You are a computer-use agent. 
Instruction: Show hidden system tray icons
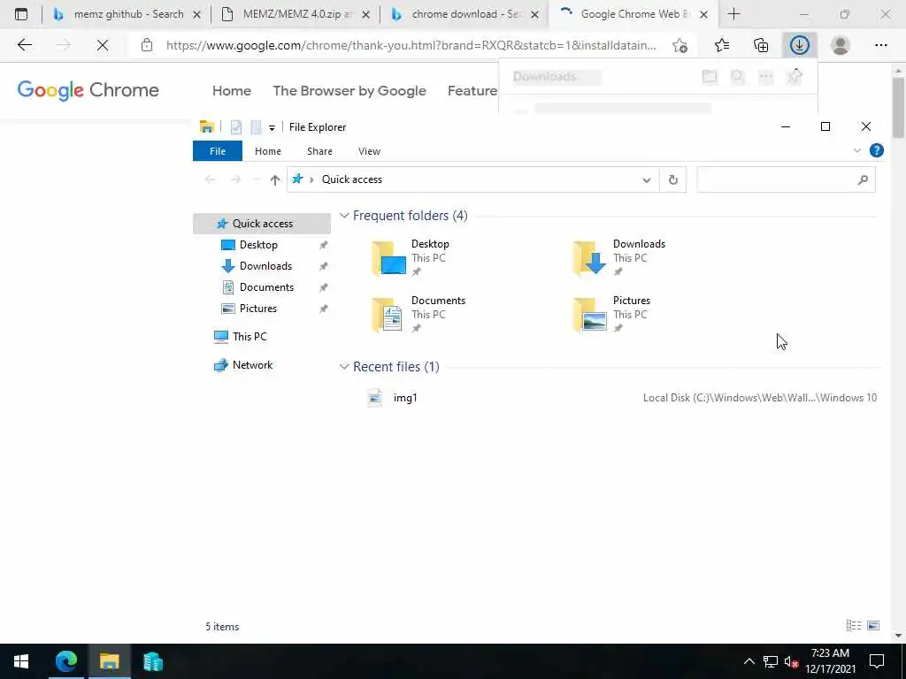pos(749,661)
